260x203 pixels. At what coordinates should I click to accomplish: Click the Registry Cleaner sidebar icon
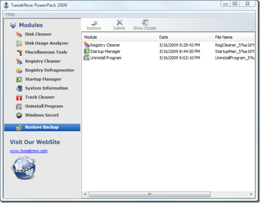coord(19,62)
